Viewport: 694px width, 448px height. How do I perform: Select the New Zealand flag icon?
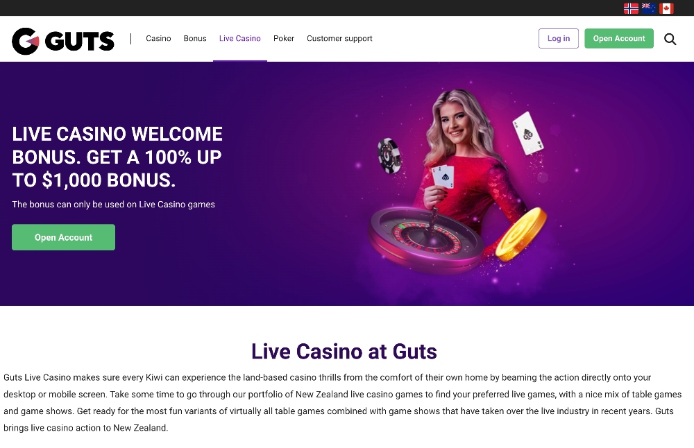point(648,8)
